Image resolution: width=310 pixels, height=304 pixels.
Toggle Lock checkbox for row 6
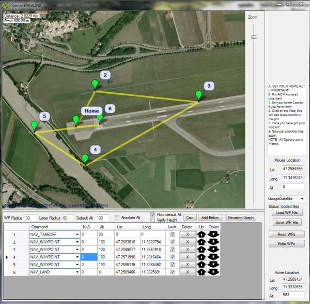173,272
